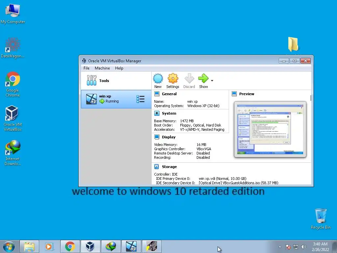
Task: Expand the Show button dropdown arrow
Action: 212,81
